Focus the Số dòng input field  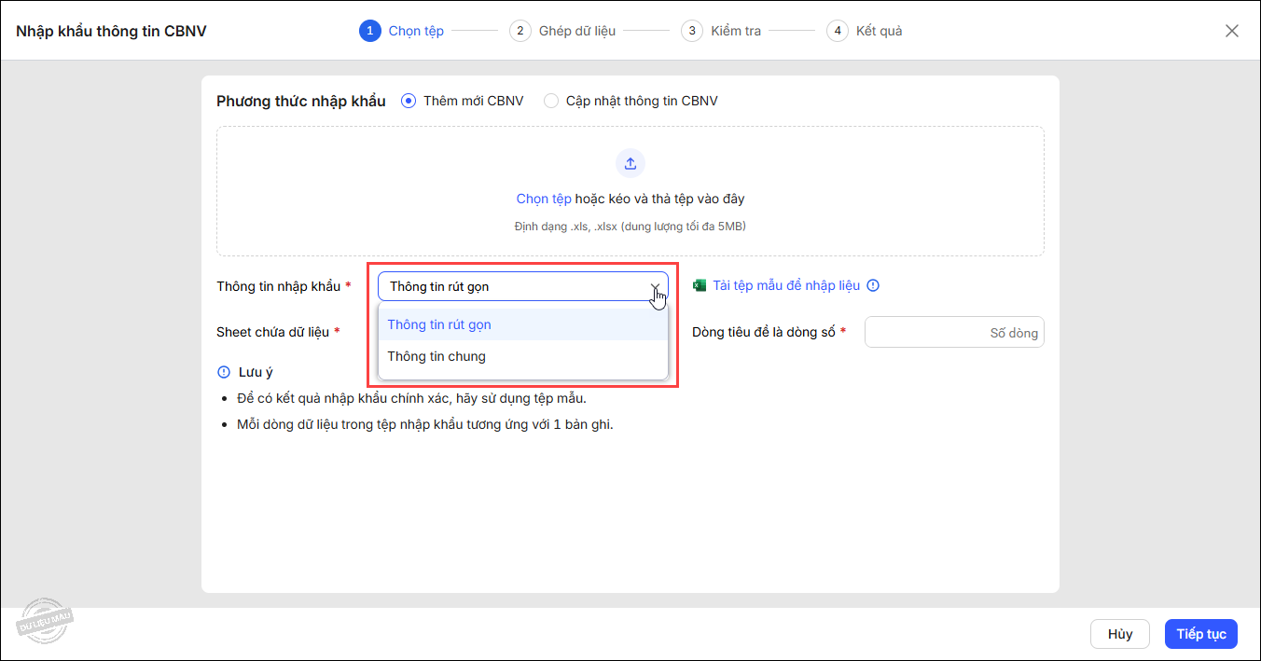[x=953, y=333]
